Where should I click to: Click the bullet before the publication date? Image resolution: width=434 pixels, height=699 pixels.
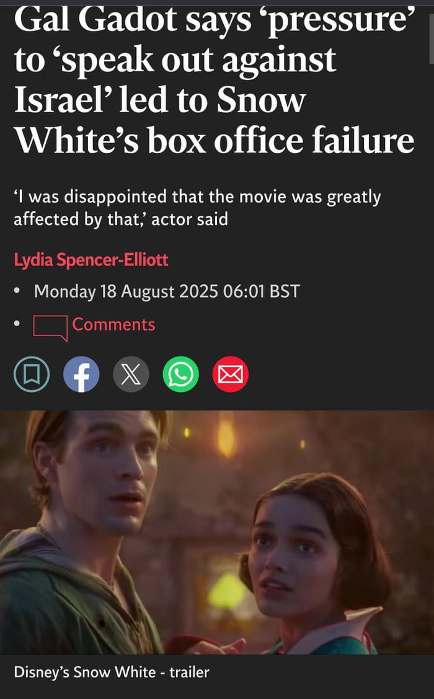(17, 291)
